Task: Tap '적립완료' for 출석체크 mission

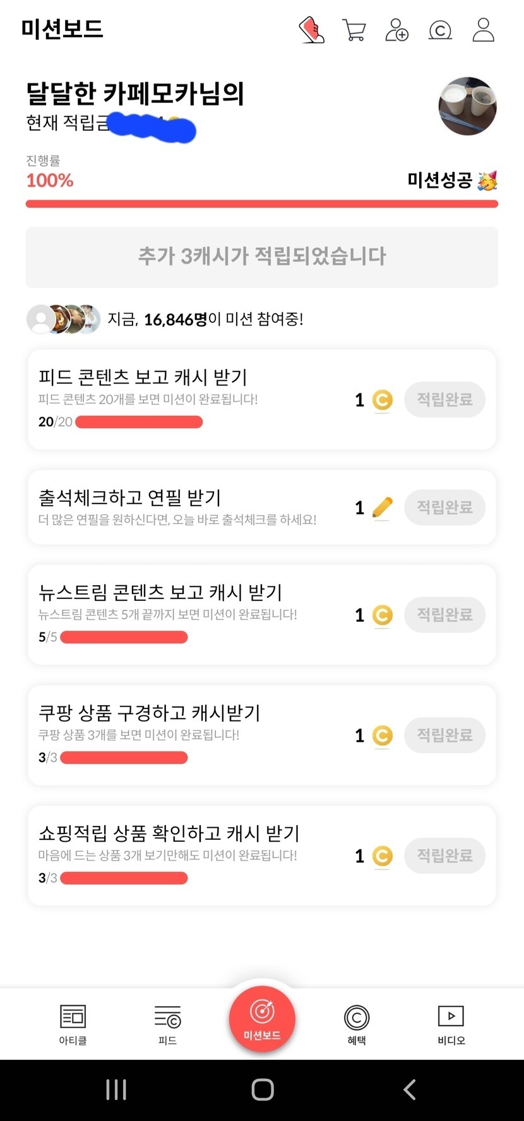Action: point(444,507)
